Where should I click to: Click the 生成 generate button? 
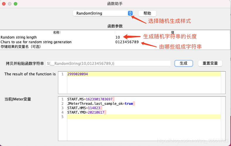point(184,63)
